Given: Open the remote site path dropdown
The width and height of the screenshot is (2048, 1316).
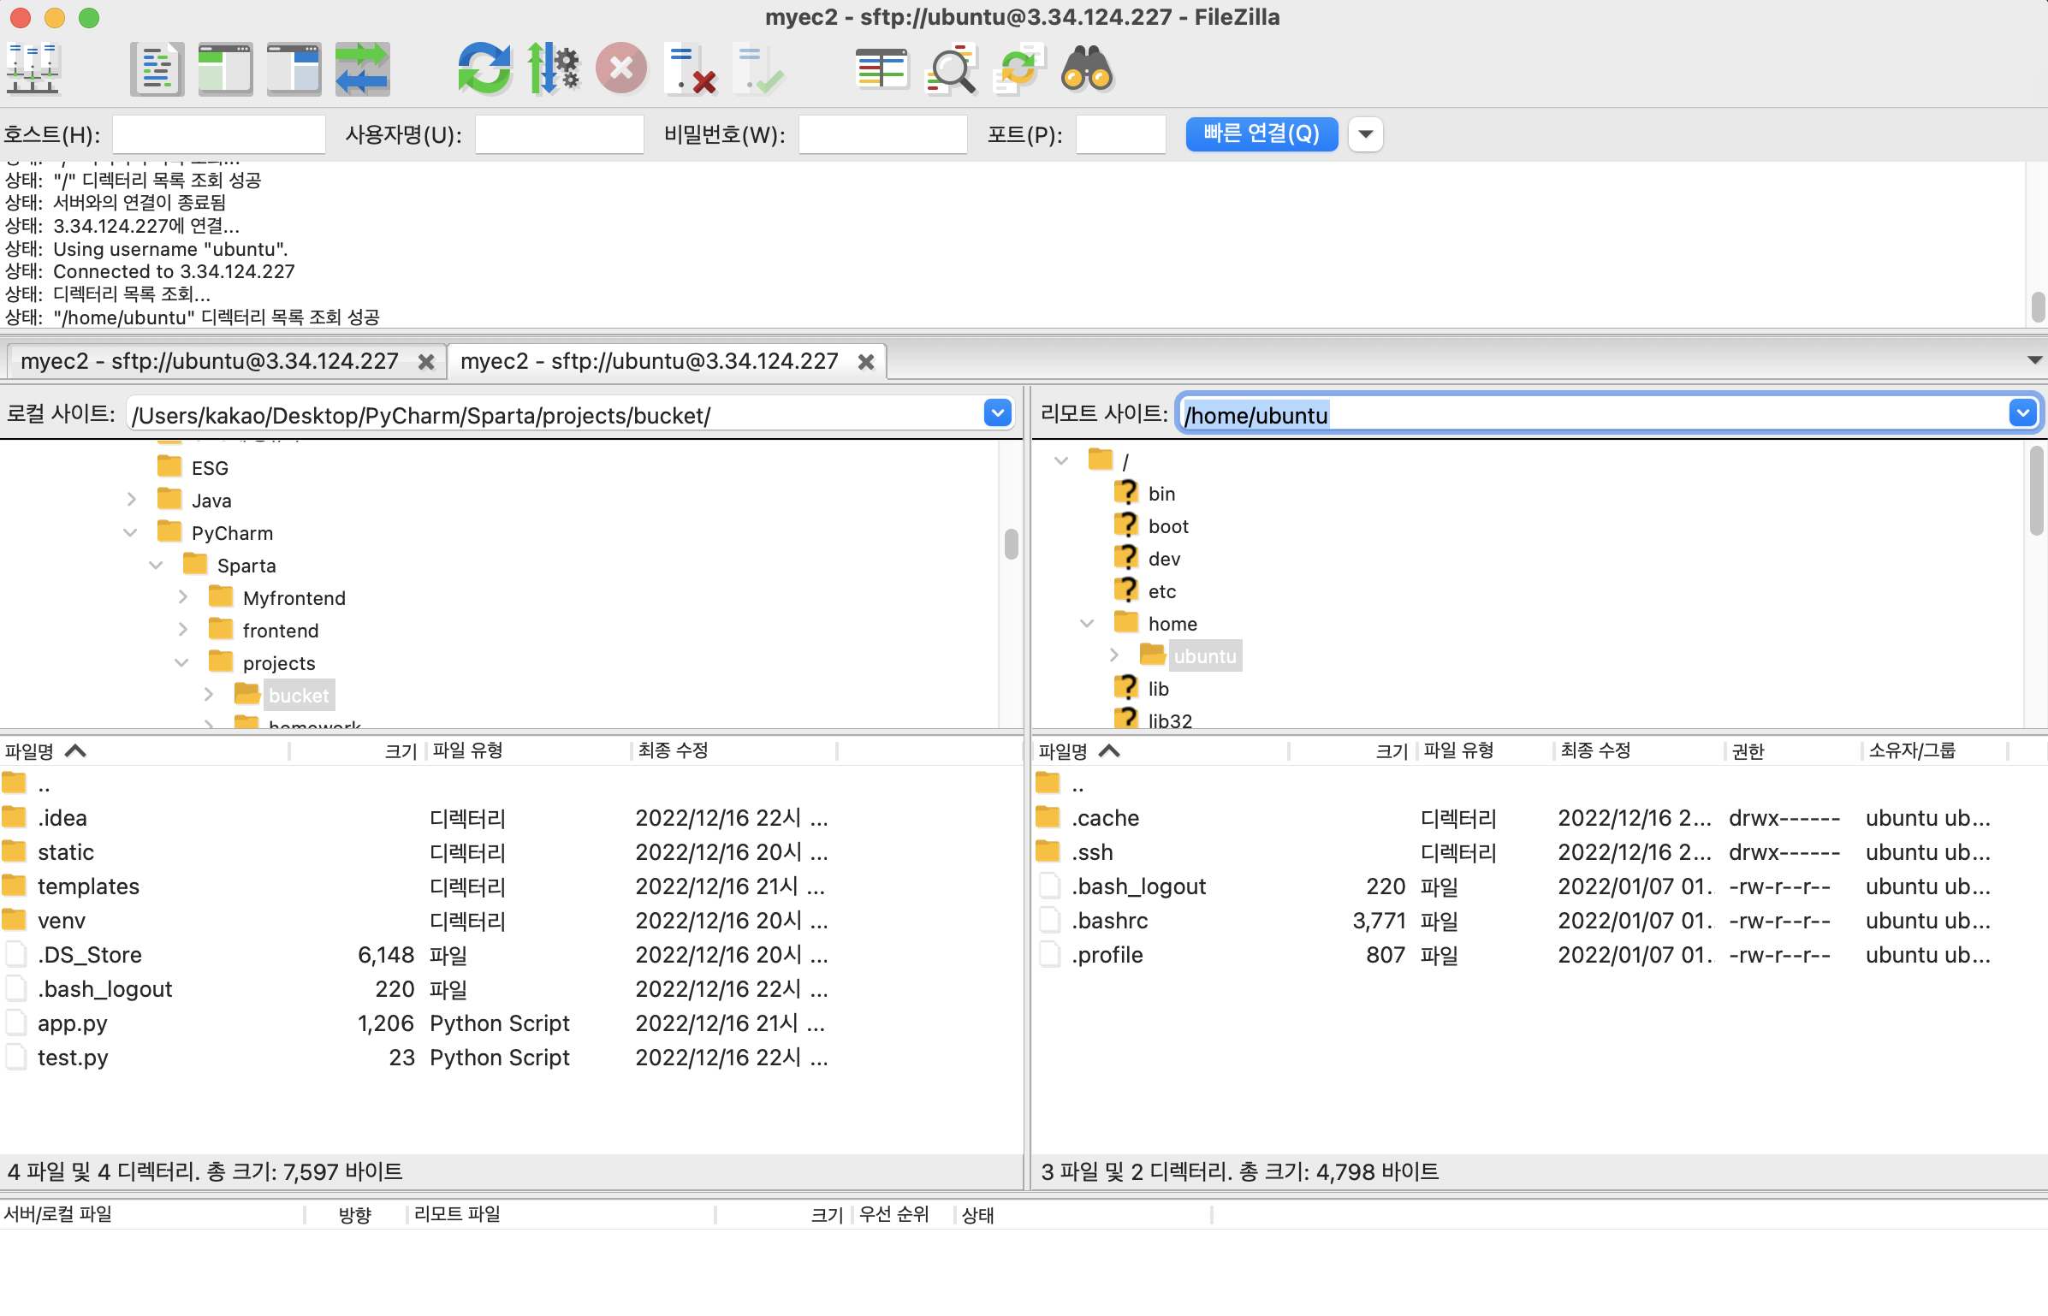Looking at the screenshot, I should [x=2022, y=414].
